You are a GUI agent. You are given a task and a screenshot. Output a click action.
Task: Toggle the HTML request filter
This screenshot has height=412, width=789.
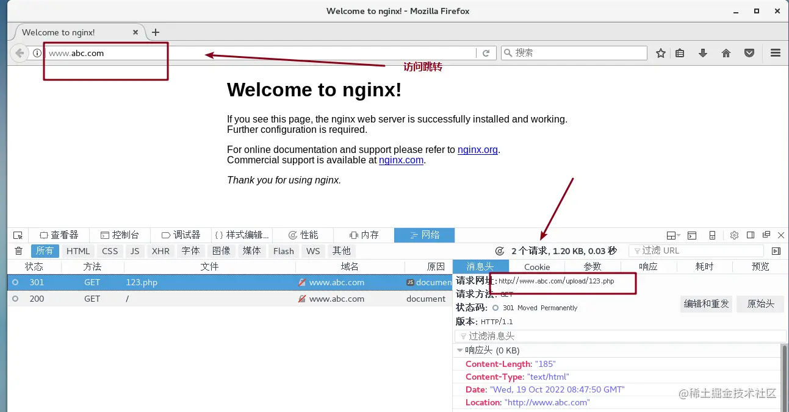(x=78, y=250)
